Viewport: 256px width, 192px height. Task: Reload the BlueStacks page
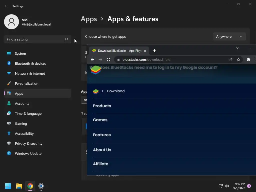point(108,59)
